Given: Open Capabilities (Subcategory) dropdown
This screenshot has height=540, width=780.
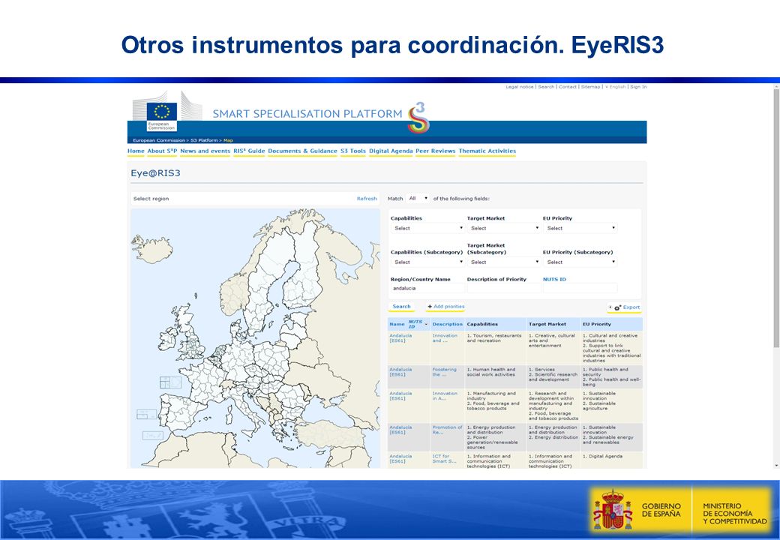Looking at the screenshot, I should point(427,262).
